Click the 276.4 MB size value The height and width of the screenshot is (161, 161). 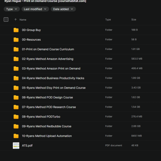pos(137,117)
